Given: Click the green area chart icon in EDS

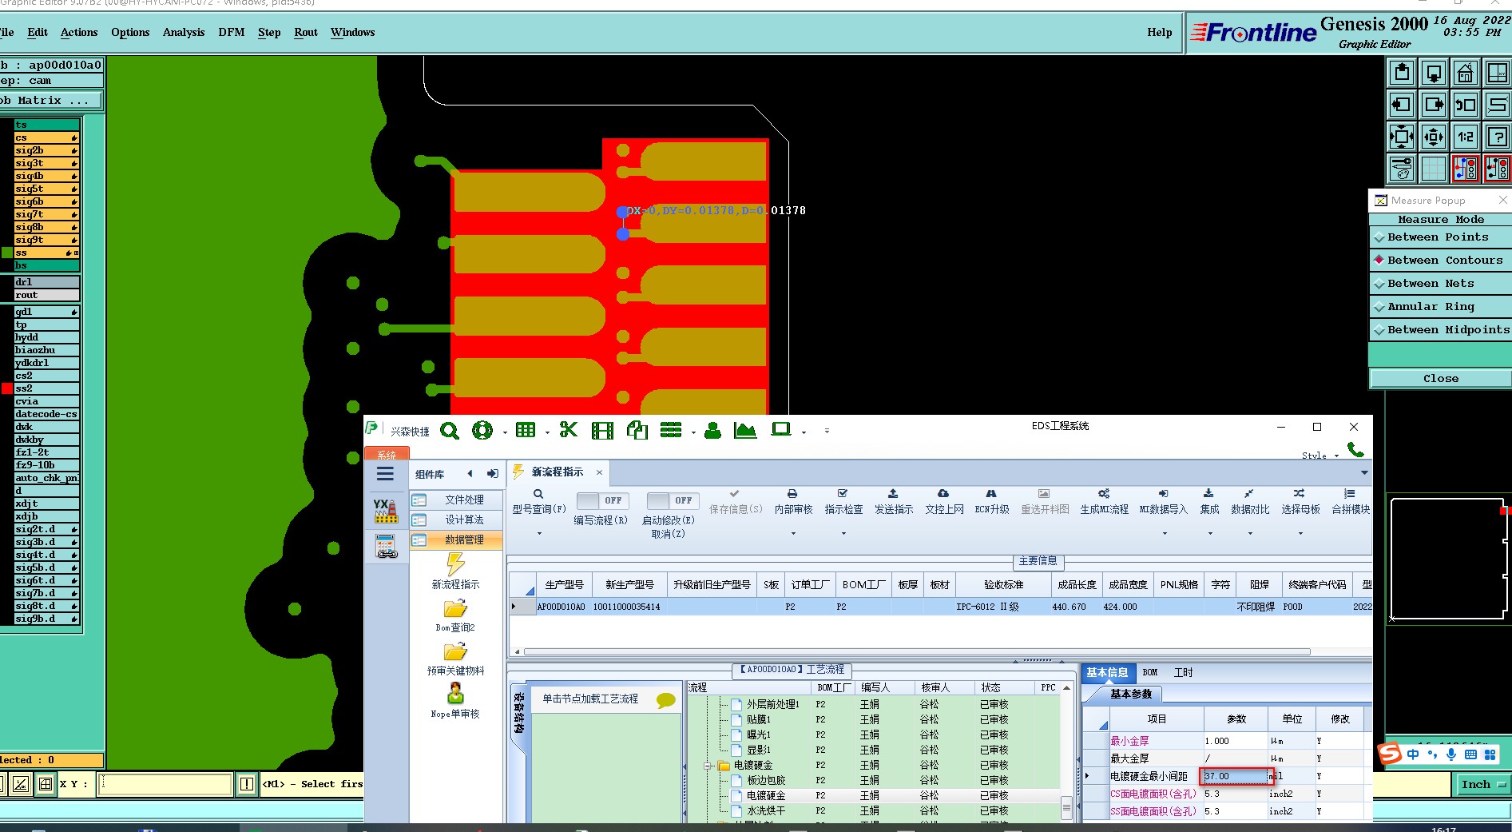Looking at the screenshot, I should (745, 431).
